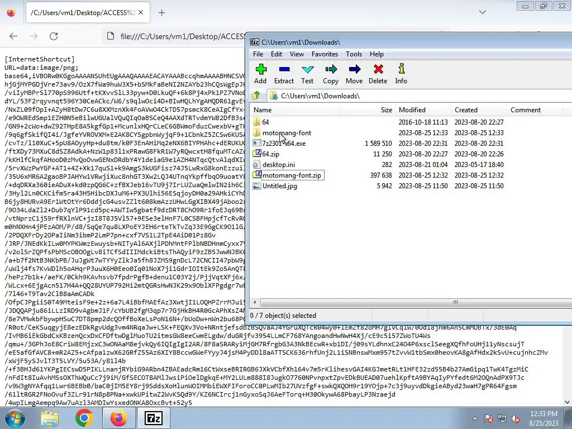Click the down arrow of Firefox page scrollbar
The width and height of the screenshot is (572, 429).
click(x=568, y=402)
